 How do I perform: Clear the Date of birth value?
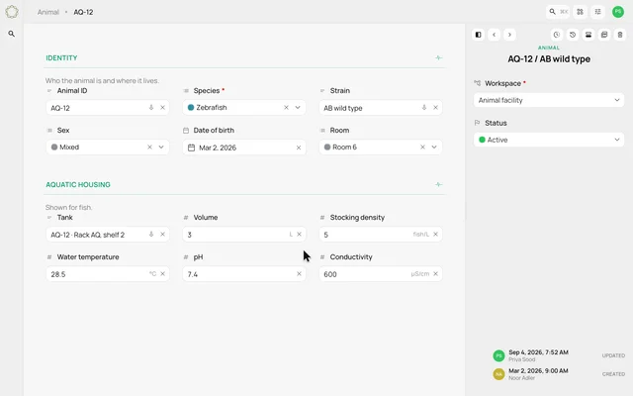click(x=299, y=148)
